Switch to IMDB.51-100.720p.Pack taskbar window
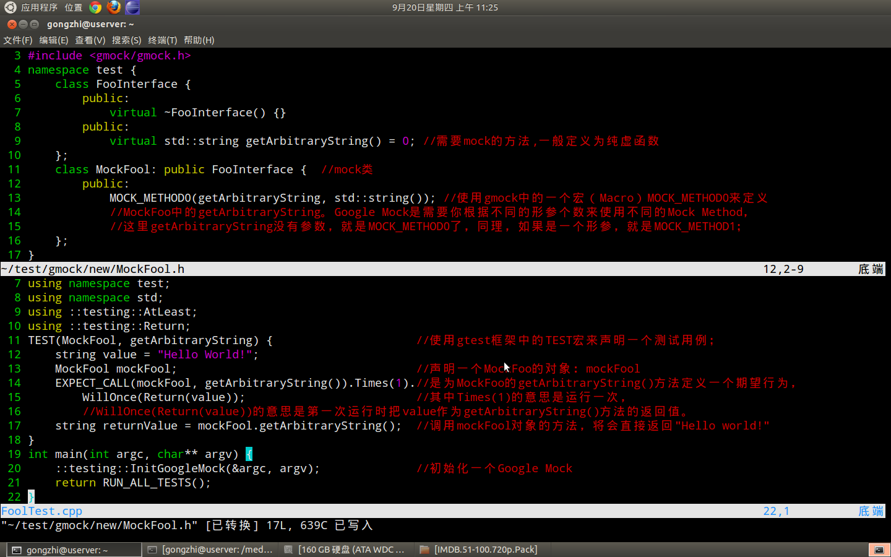 tap(479, 550)
